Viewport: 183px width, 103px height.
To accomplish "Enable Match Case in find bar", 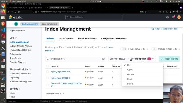I will [x=56, y=101].
